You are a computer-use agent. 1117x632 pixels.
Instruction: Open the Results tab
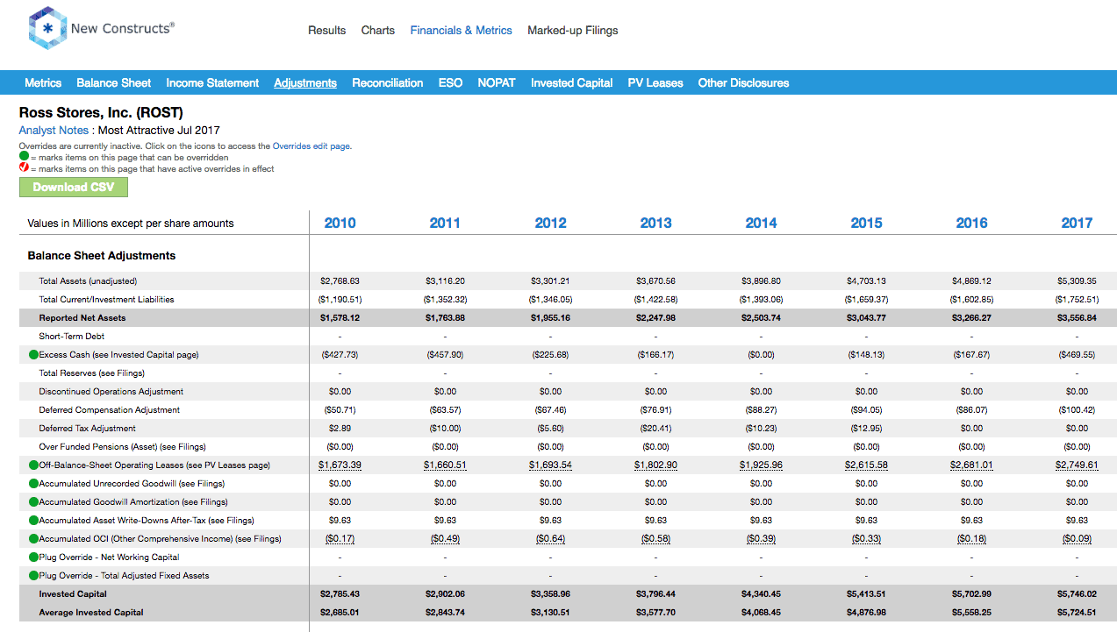326,30
